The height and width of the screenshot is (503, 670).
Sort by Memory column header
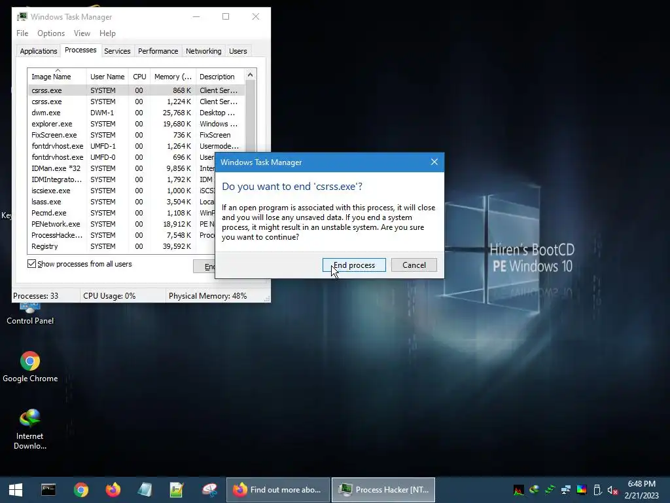coord(173,77)
